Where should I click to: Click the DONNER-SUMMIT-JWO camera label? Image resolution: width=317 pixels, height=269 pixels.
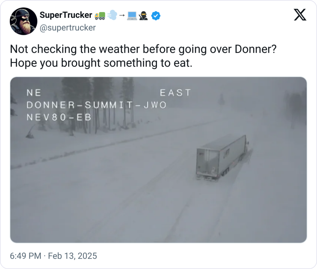point(96,105)
